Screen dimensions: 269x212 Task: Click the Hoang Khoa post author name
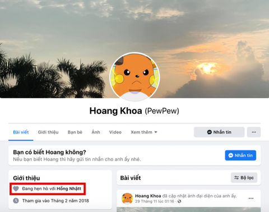click(148, 196)
